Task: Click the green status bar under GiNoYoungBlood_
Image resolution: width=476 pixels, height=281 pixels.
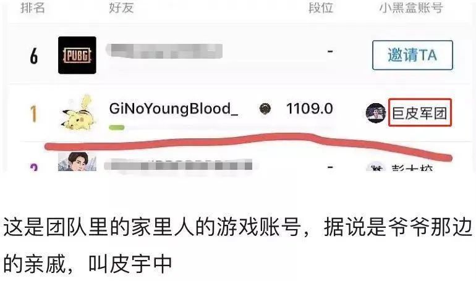Action: pyautogui.click(x=117, y=127)
